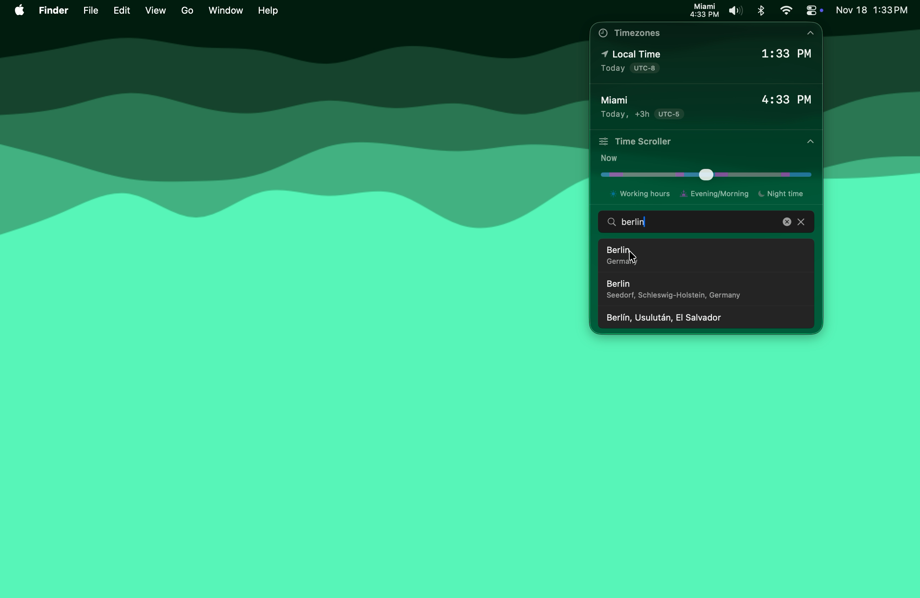Open the Wi-Fi menu in the menu bar

tap(787, 10)
